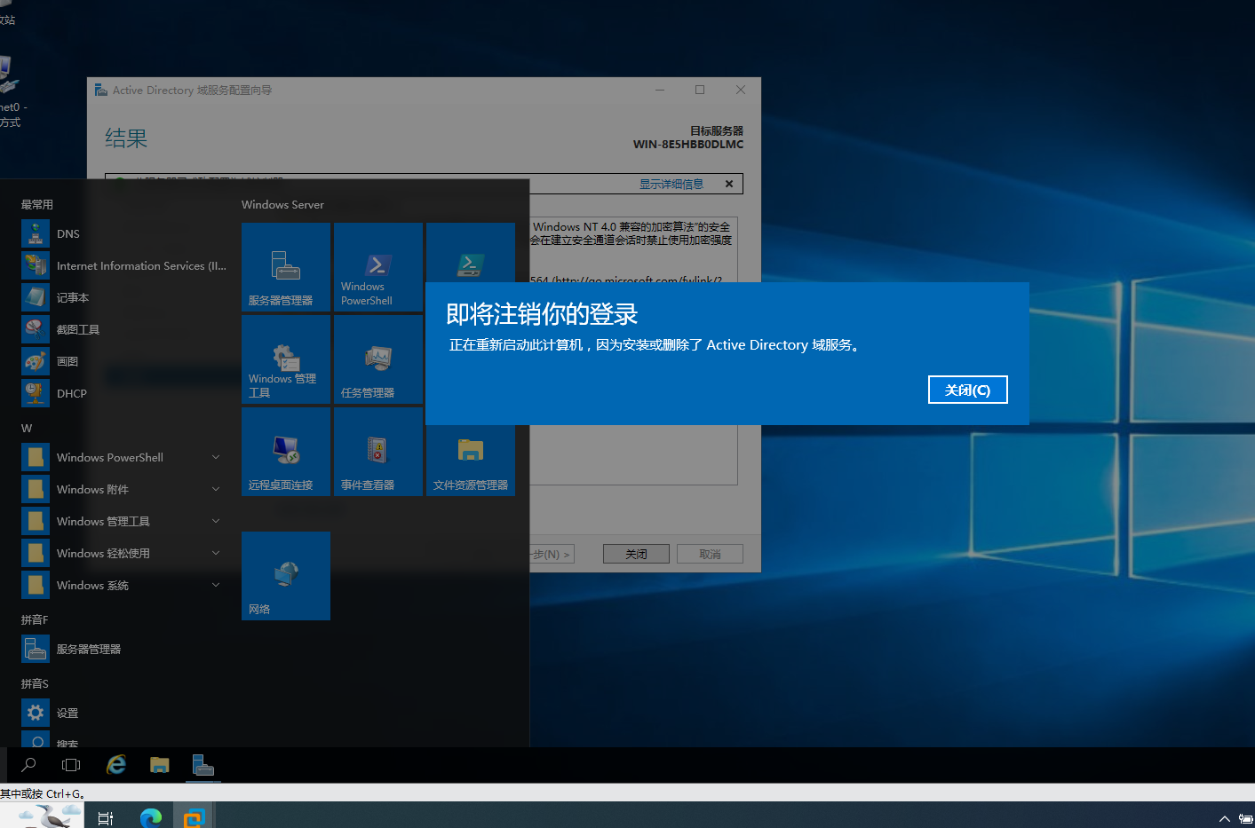Click the 拼音S section header
The height and width of the screenshot is (828, 1255).
[x=35, y=683]
